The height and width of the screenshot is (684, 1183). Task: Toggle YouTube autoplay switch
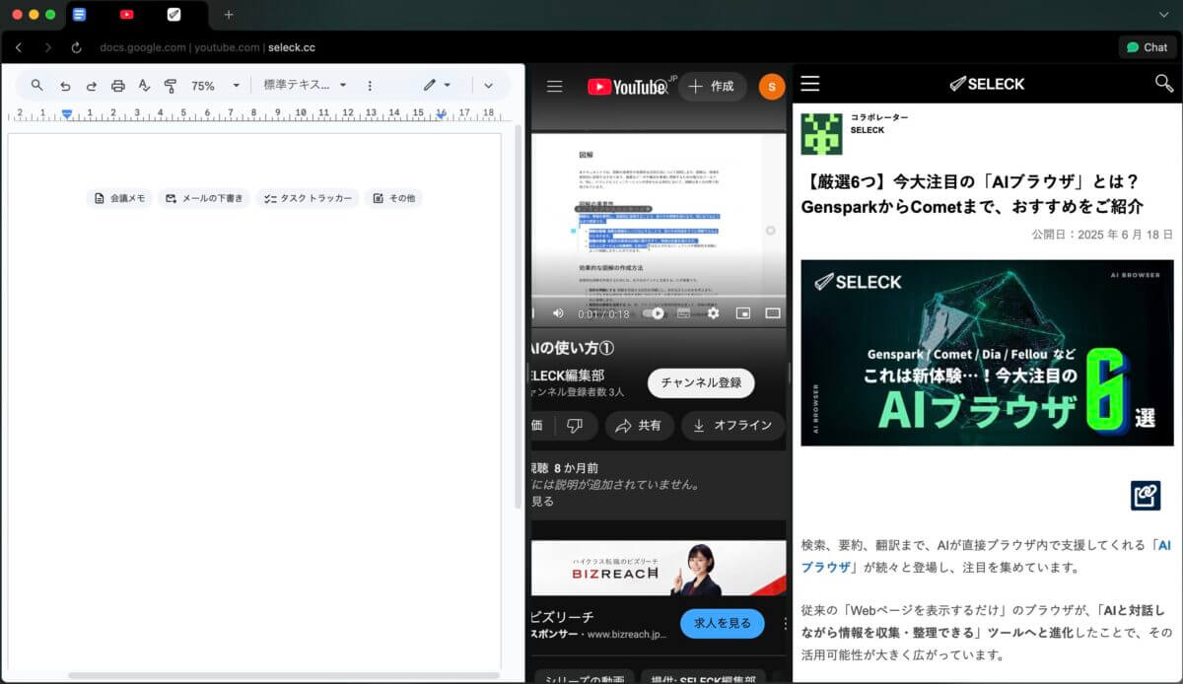pyautogui.click(x=654, y=313)
